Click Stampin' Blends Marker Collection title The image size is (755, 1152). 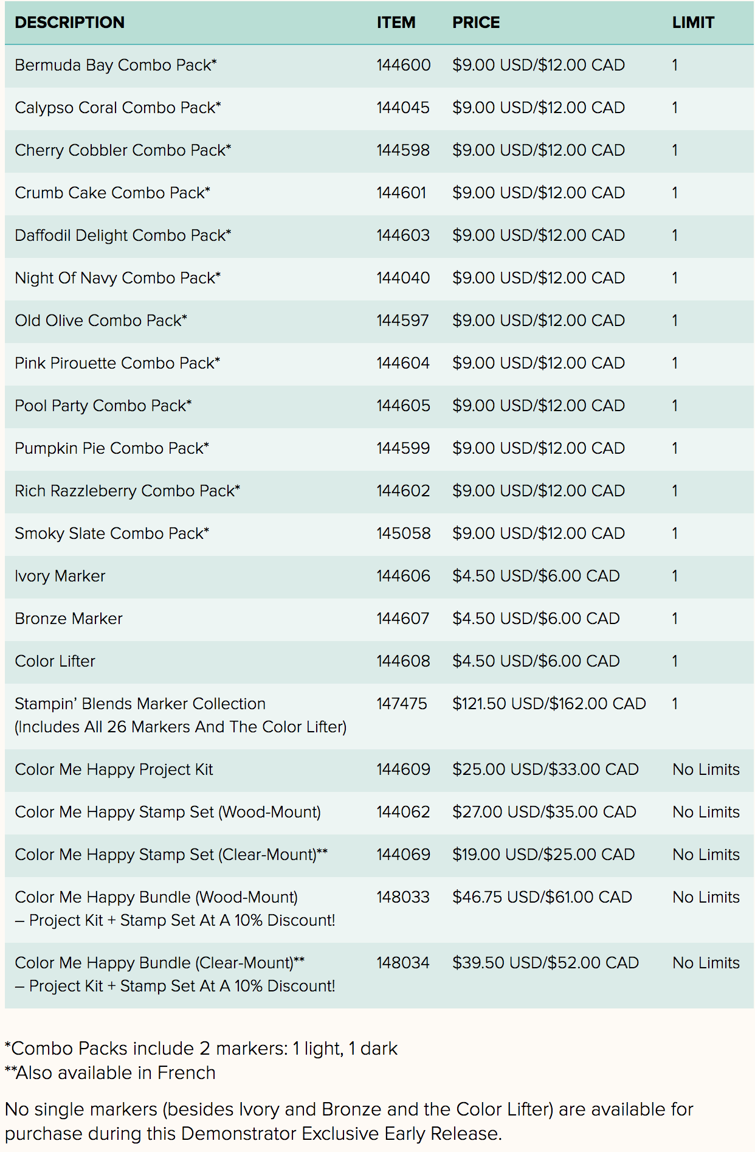140,704
